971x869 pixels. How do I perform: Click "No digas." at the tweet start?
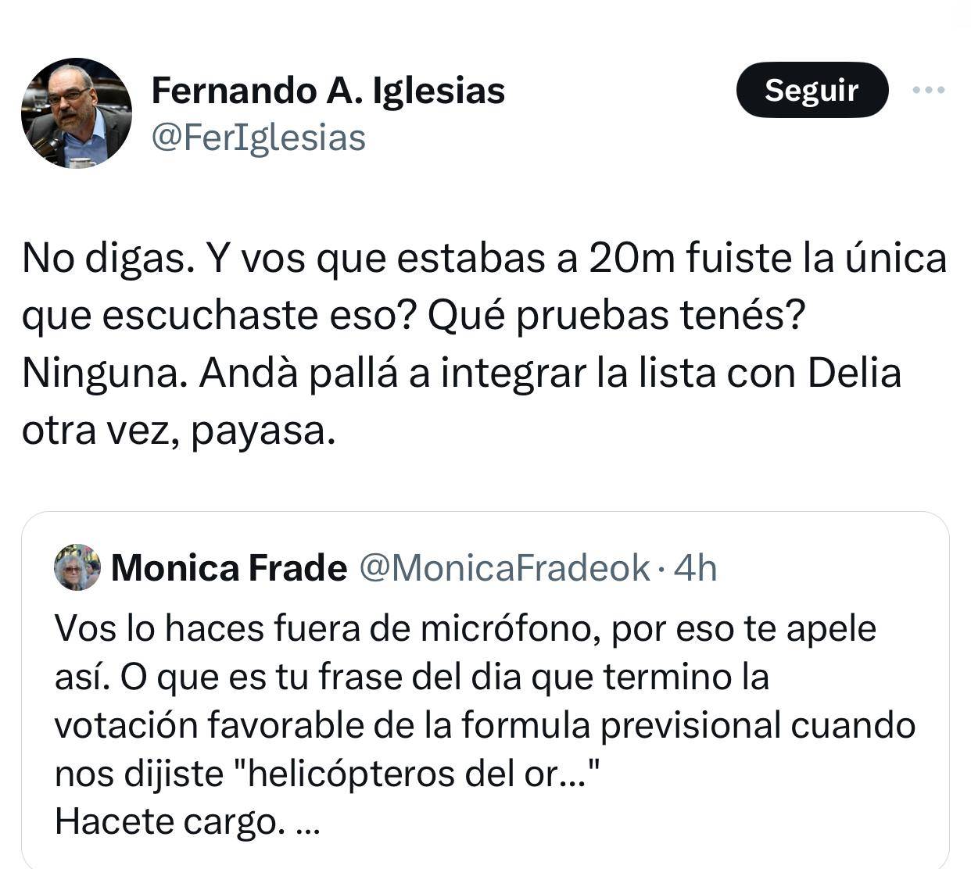pos(107,259)
